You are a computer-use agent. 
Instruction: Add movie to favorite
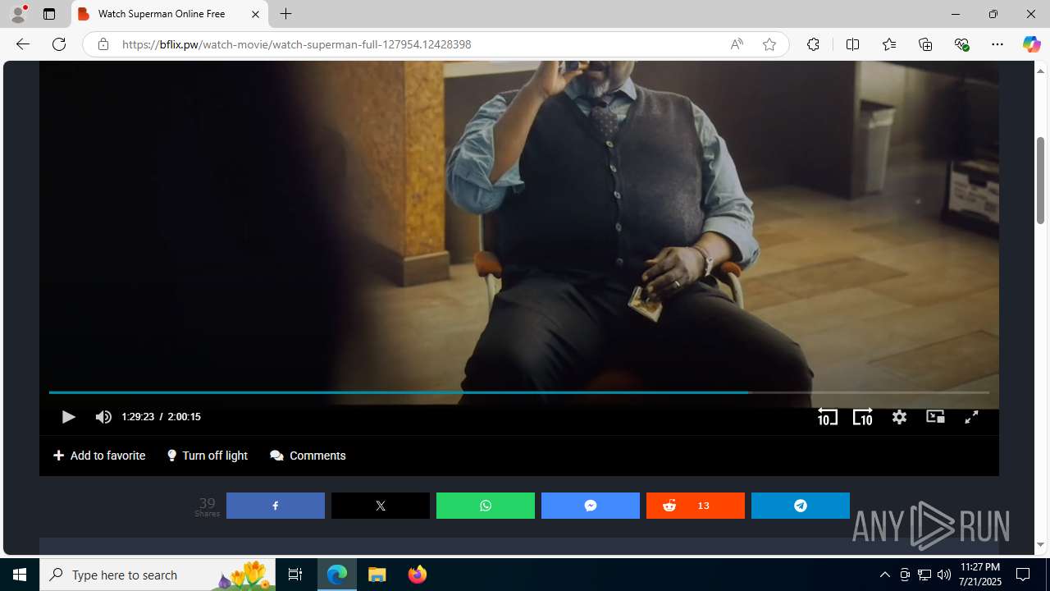[99, 456]
